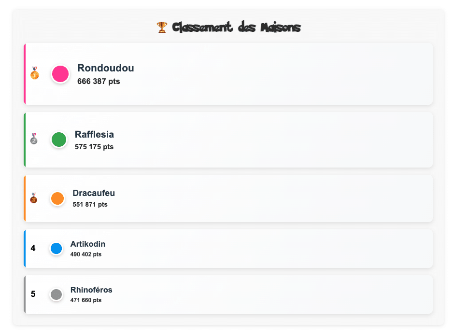Screen dimensions: 454x336
Task: Click Rhinoféros's 471 660 pts score
Action: (86, 300)
